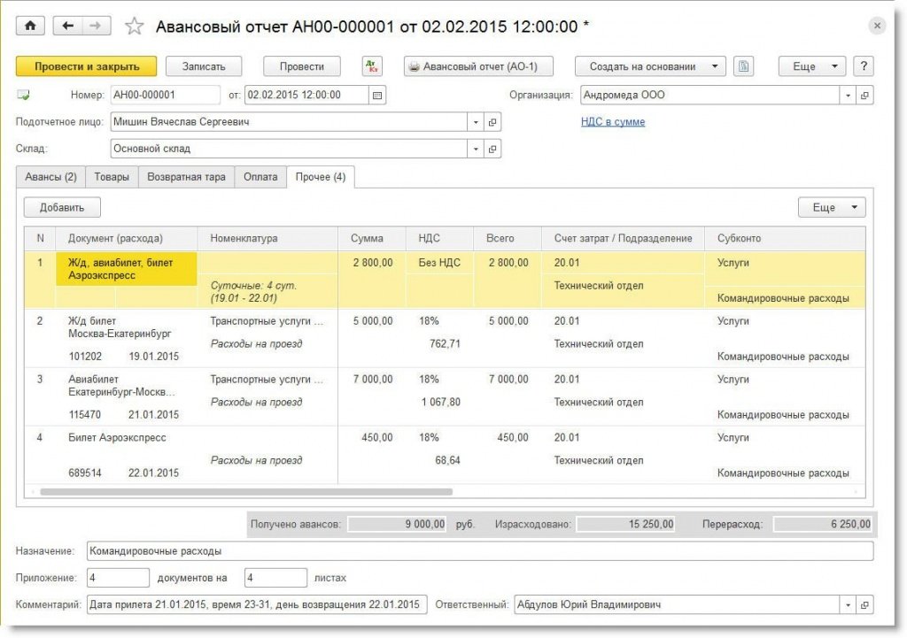Show Дт/Кт document postings
Viewport: 907px width, 638px height.
pyautogui.click(x=372, y=66)
